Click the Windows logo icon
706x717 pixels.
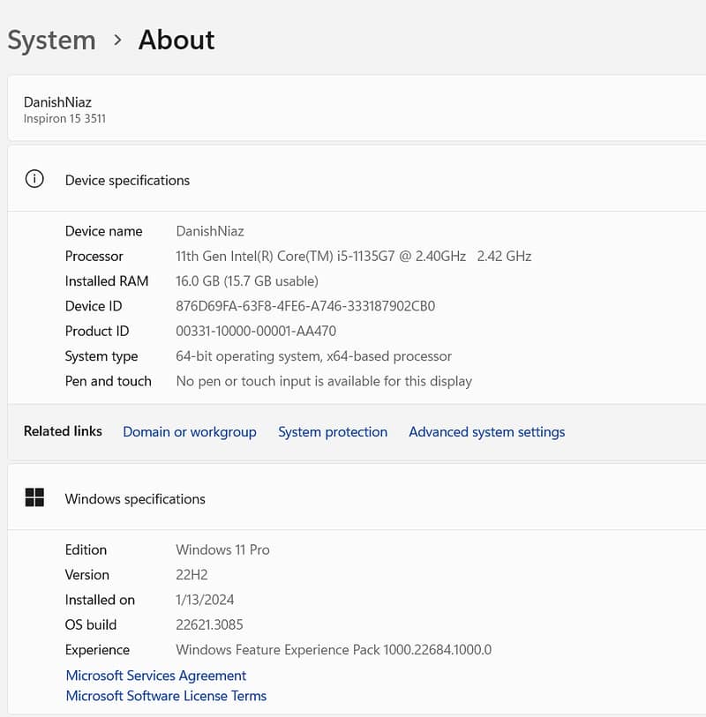tap(34, 498)
